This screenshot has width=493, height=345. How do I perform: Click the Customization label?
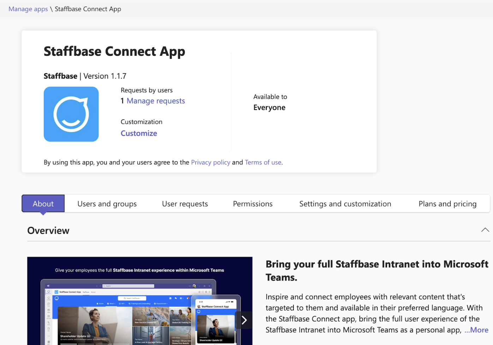coord(142,122)
